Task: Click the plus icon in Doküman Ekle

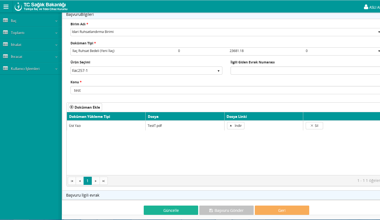Action: (x=72, y=107)
